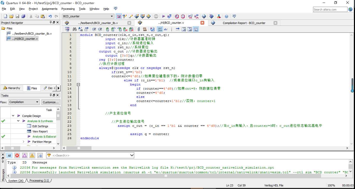Clear all bookmarks using the red-x bookmark icon
This screenshot has height=189, width=355.
pos(131,29)
